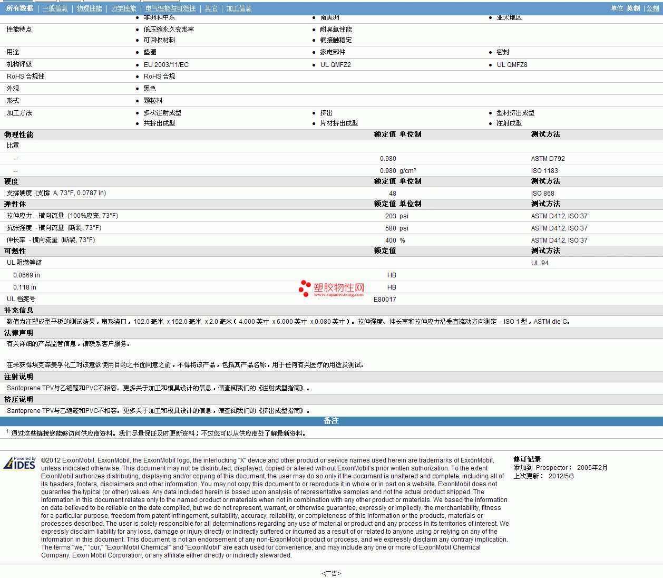Click the 弹性体 section header
The height and width of the screenshot is (578, 663).
[x=15, y=204]
